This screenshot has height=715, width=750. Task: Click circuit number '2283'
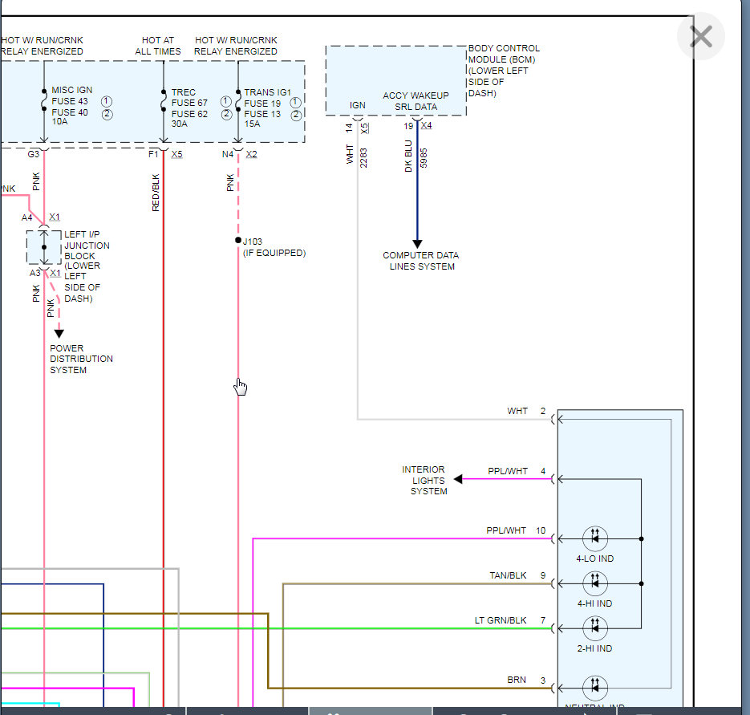(363, 158)
